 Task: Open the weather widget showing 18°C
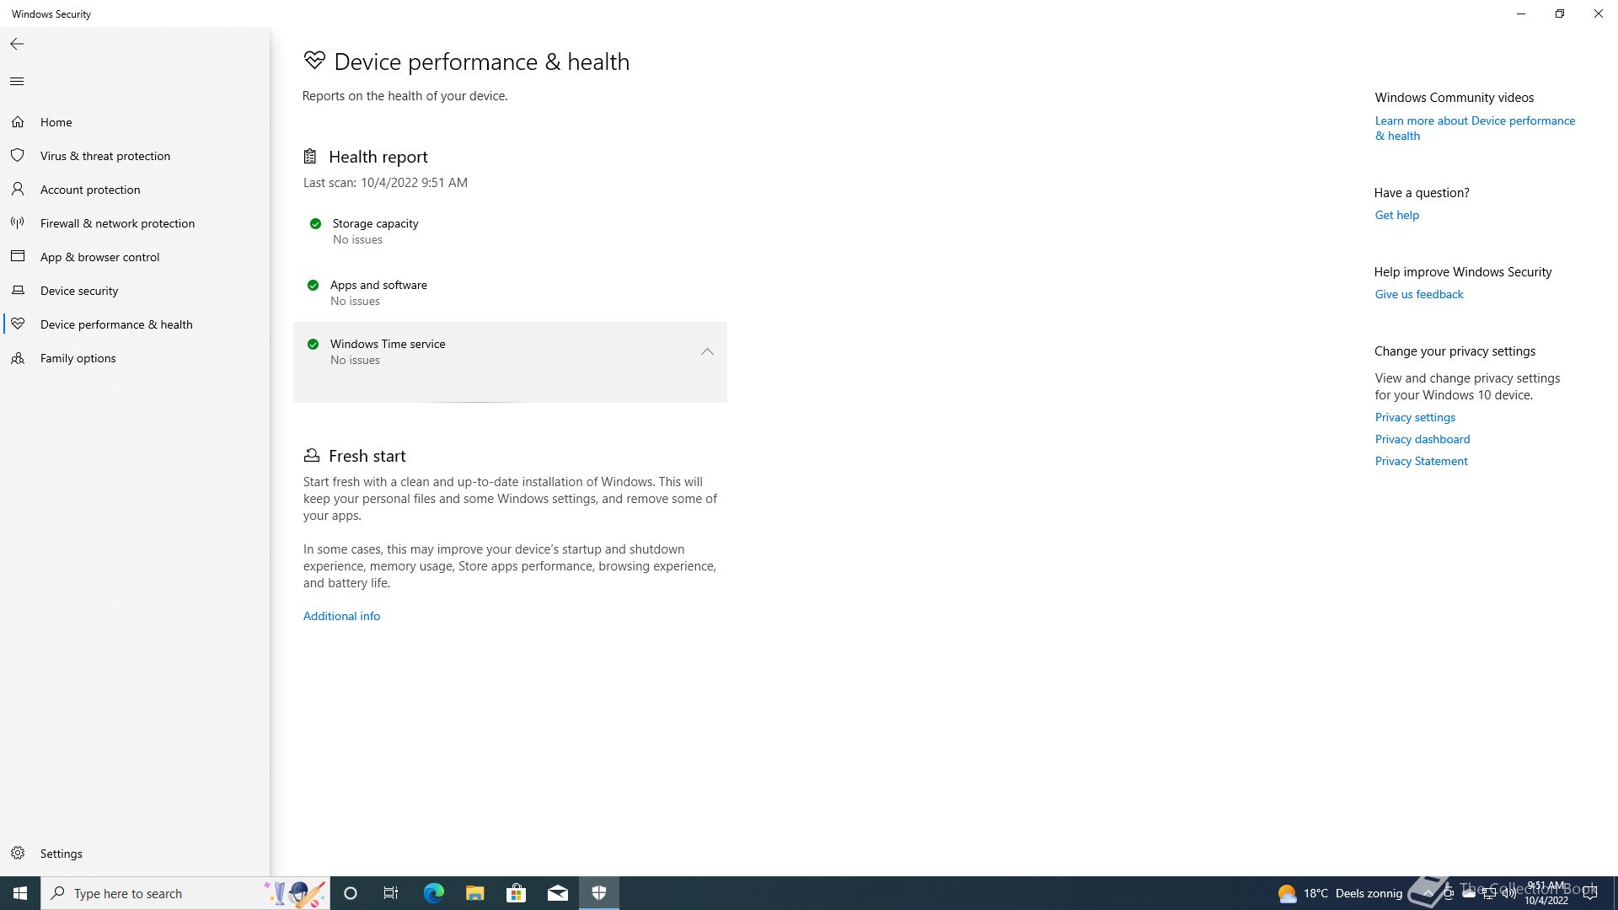[1340, 893]
